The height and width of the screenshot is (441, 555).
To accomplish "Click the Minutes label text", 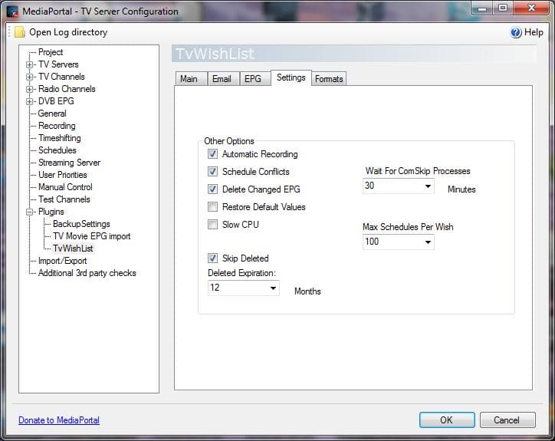I will pos(461,189).
